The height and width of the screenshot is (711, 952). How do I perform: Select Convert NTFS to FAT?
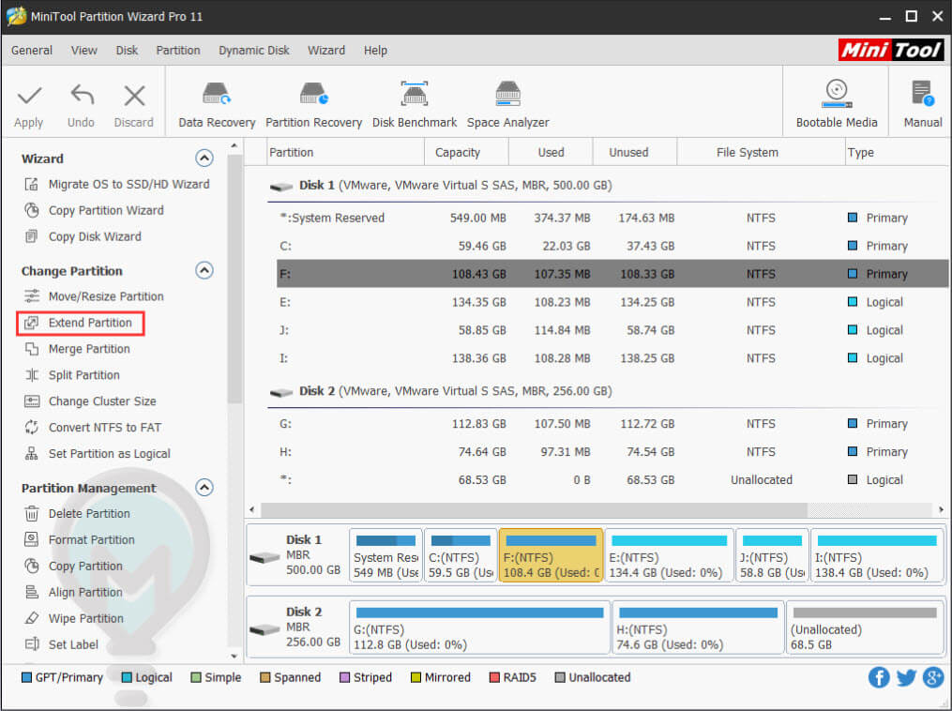tap(92, 427)
